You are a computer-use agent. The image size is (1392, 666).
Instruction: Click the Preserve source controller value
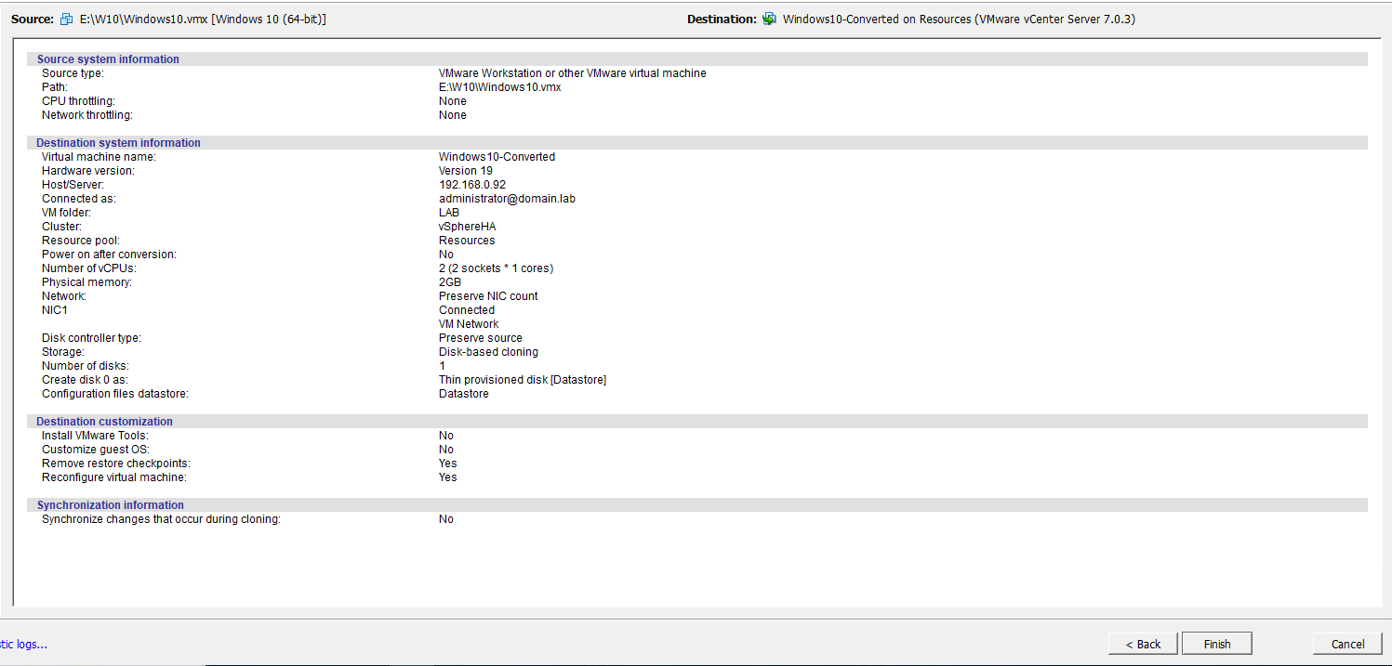click(481, 338)
